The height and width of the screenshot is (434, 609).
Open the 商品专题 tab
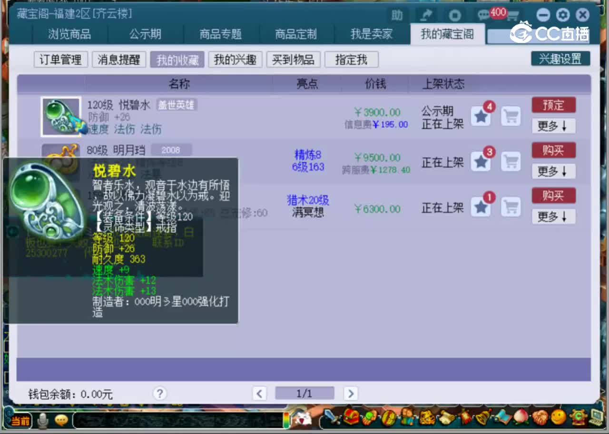pos(221,34)
